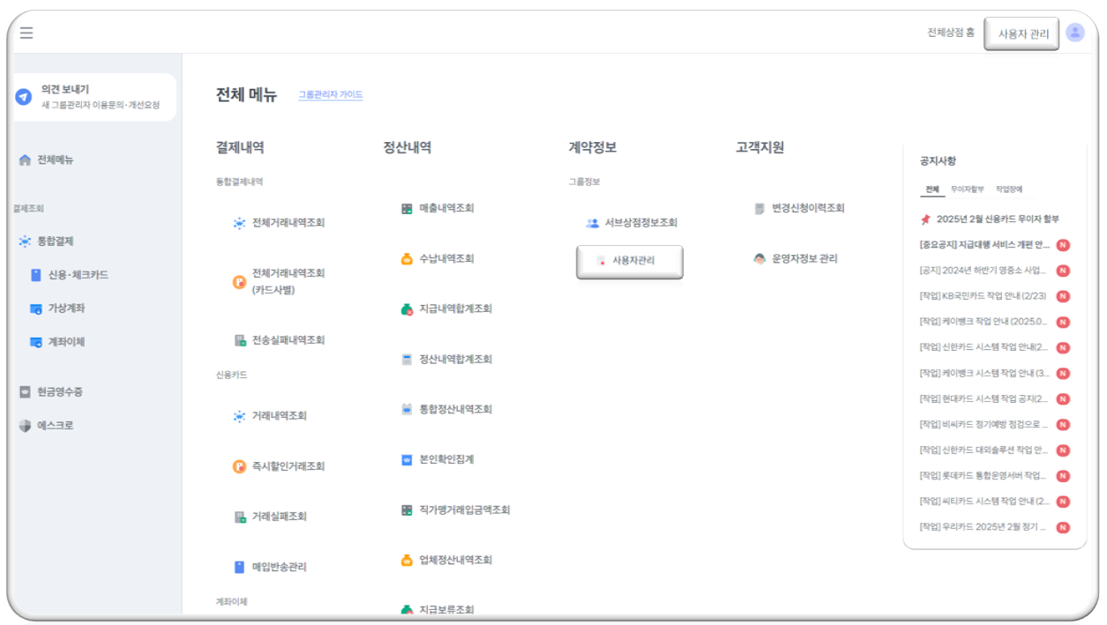Select 신용·체크카드 in the sidebar

[x=78, y=275]
